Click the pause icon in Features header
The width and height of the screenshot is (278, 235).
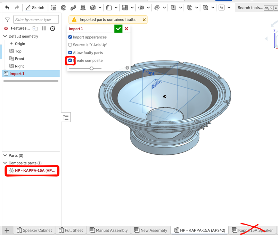tap(44, 29)
